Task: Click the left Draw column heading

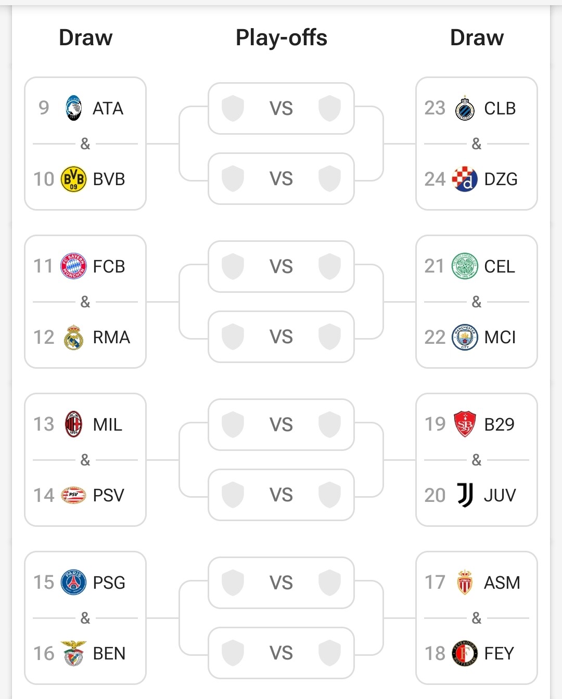Action: click(x=86, y=38)
